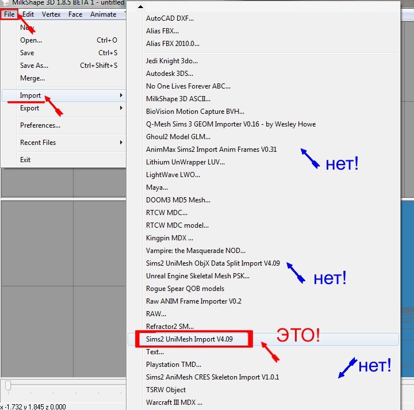Expand the Recent Files submenu arrow

pos(121,143)
